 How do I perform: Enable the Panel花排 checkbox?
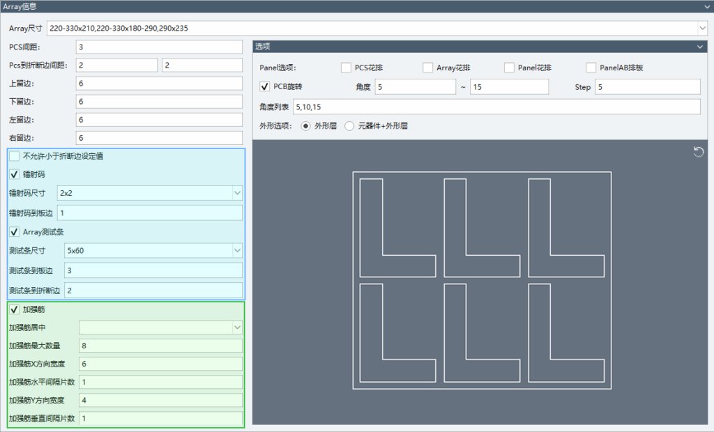point(509,68)
